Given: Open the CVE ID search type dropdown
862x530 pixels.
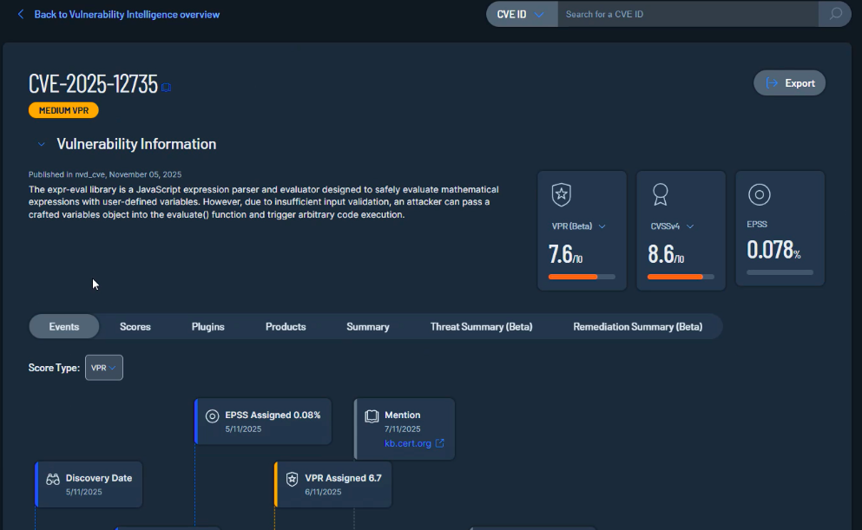Looking at the screenshot, I should click(522, 14).
